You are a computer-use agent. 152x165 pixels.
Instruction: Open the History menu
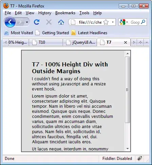coord(45,13)
